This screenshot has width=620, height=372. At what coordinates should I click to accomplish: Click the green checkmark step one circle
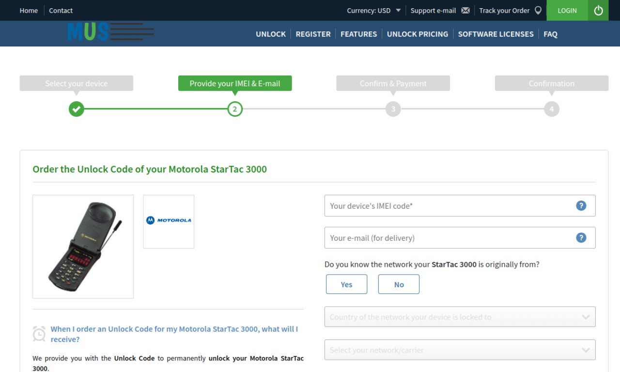pyautogui.click(x=76, y=109)
